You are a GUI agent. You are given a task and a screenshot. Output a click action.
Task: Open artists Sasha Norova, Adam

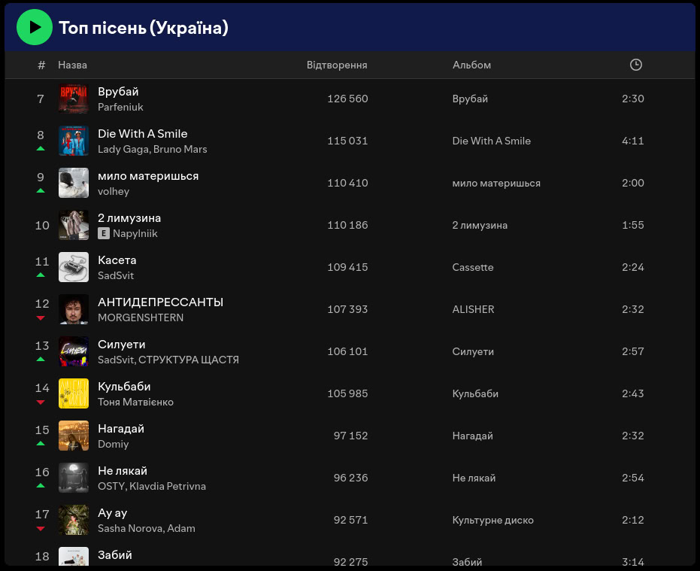147,528
